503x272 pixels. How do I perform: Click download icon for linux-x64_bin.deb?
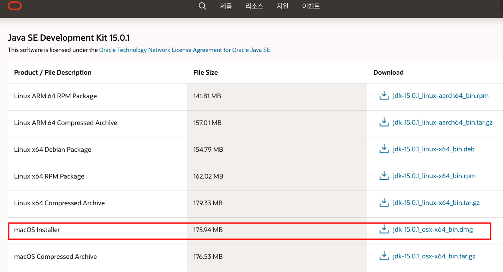[384, 149]
